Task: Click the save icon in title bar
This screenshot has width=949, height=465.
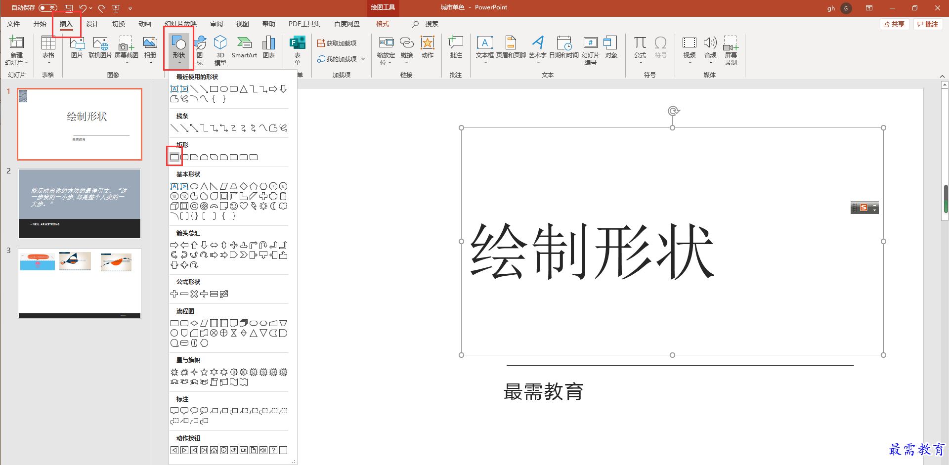Action: pyautogui.click(x=69, y=8)
